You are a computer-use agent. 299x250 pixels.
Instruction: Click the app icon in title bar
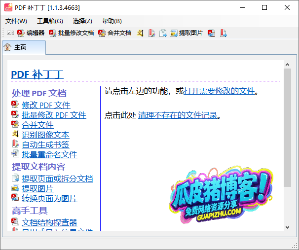click(x=8, y=7)
